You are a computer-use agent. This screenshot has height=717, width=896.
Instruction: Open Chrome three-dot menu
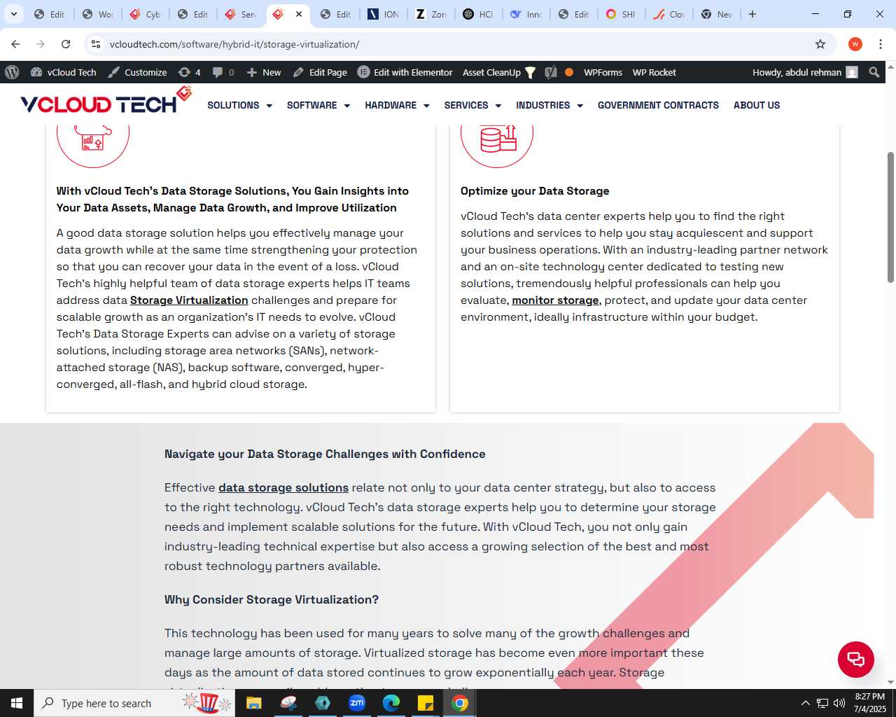coord(881,44)
